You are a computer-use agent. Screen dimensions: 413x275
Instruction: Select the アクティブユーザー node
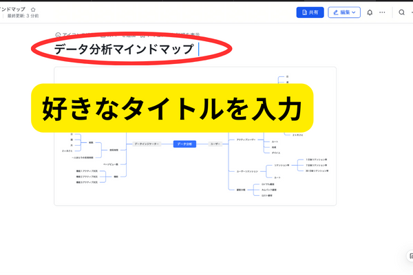click(246, 140)
